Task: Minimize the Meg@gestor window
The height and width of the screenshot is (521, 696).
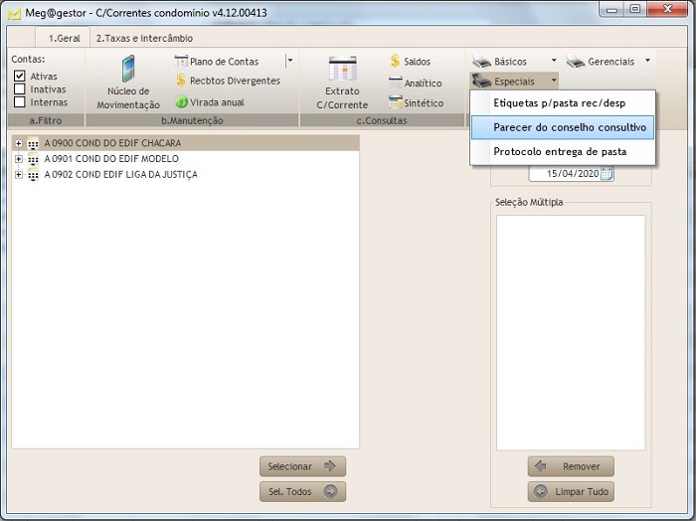Action: coord(612,9)
